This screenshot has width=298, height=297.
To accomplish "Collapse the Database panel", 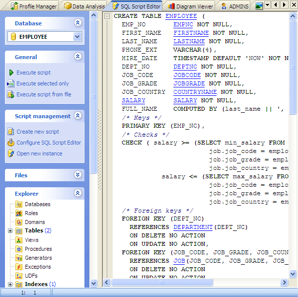I will pos(78,23).
